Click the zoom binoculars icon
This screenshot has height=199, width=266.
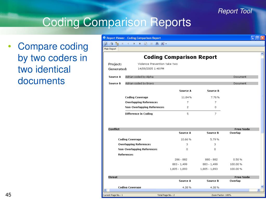click(163, 44)
